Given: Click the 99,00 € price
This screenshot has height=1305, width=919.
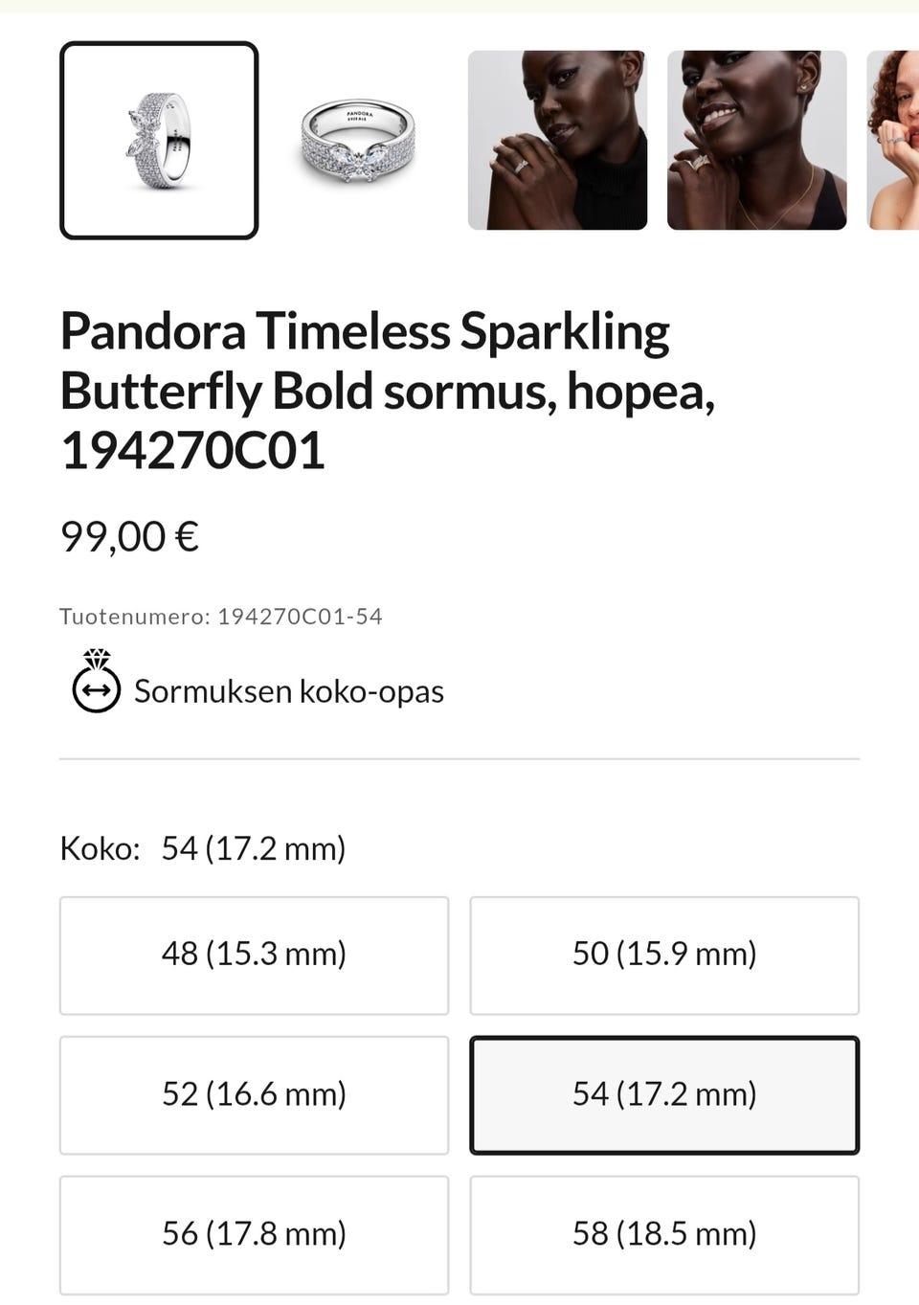Looking at the screenshot, I should (x=129, y=536).
